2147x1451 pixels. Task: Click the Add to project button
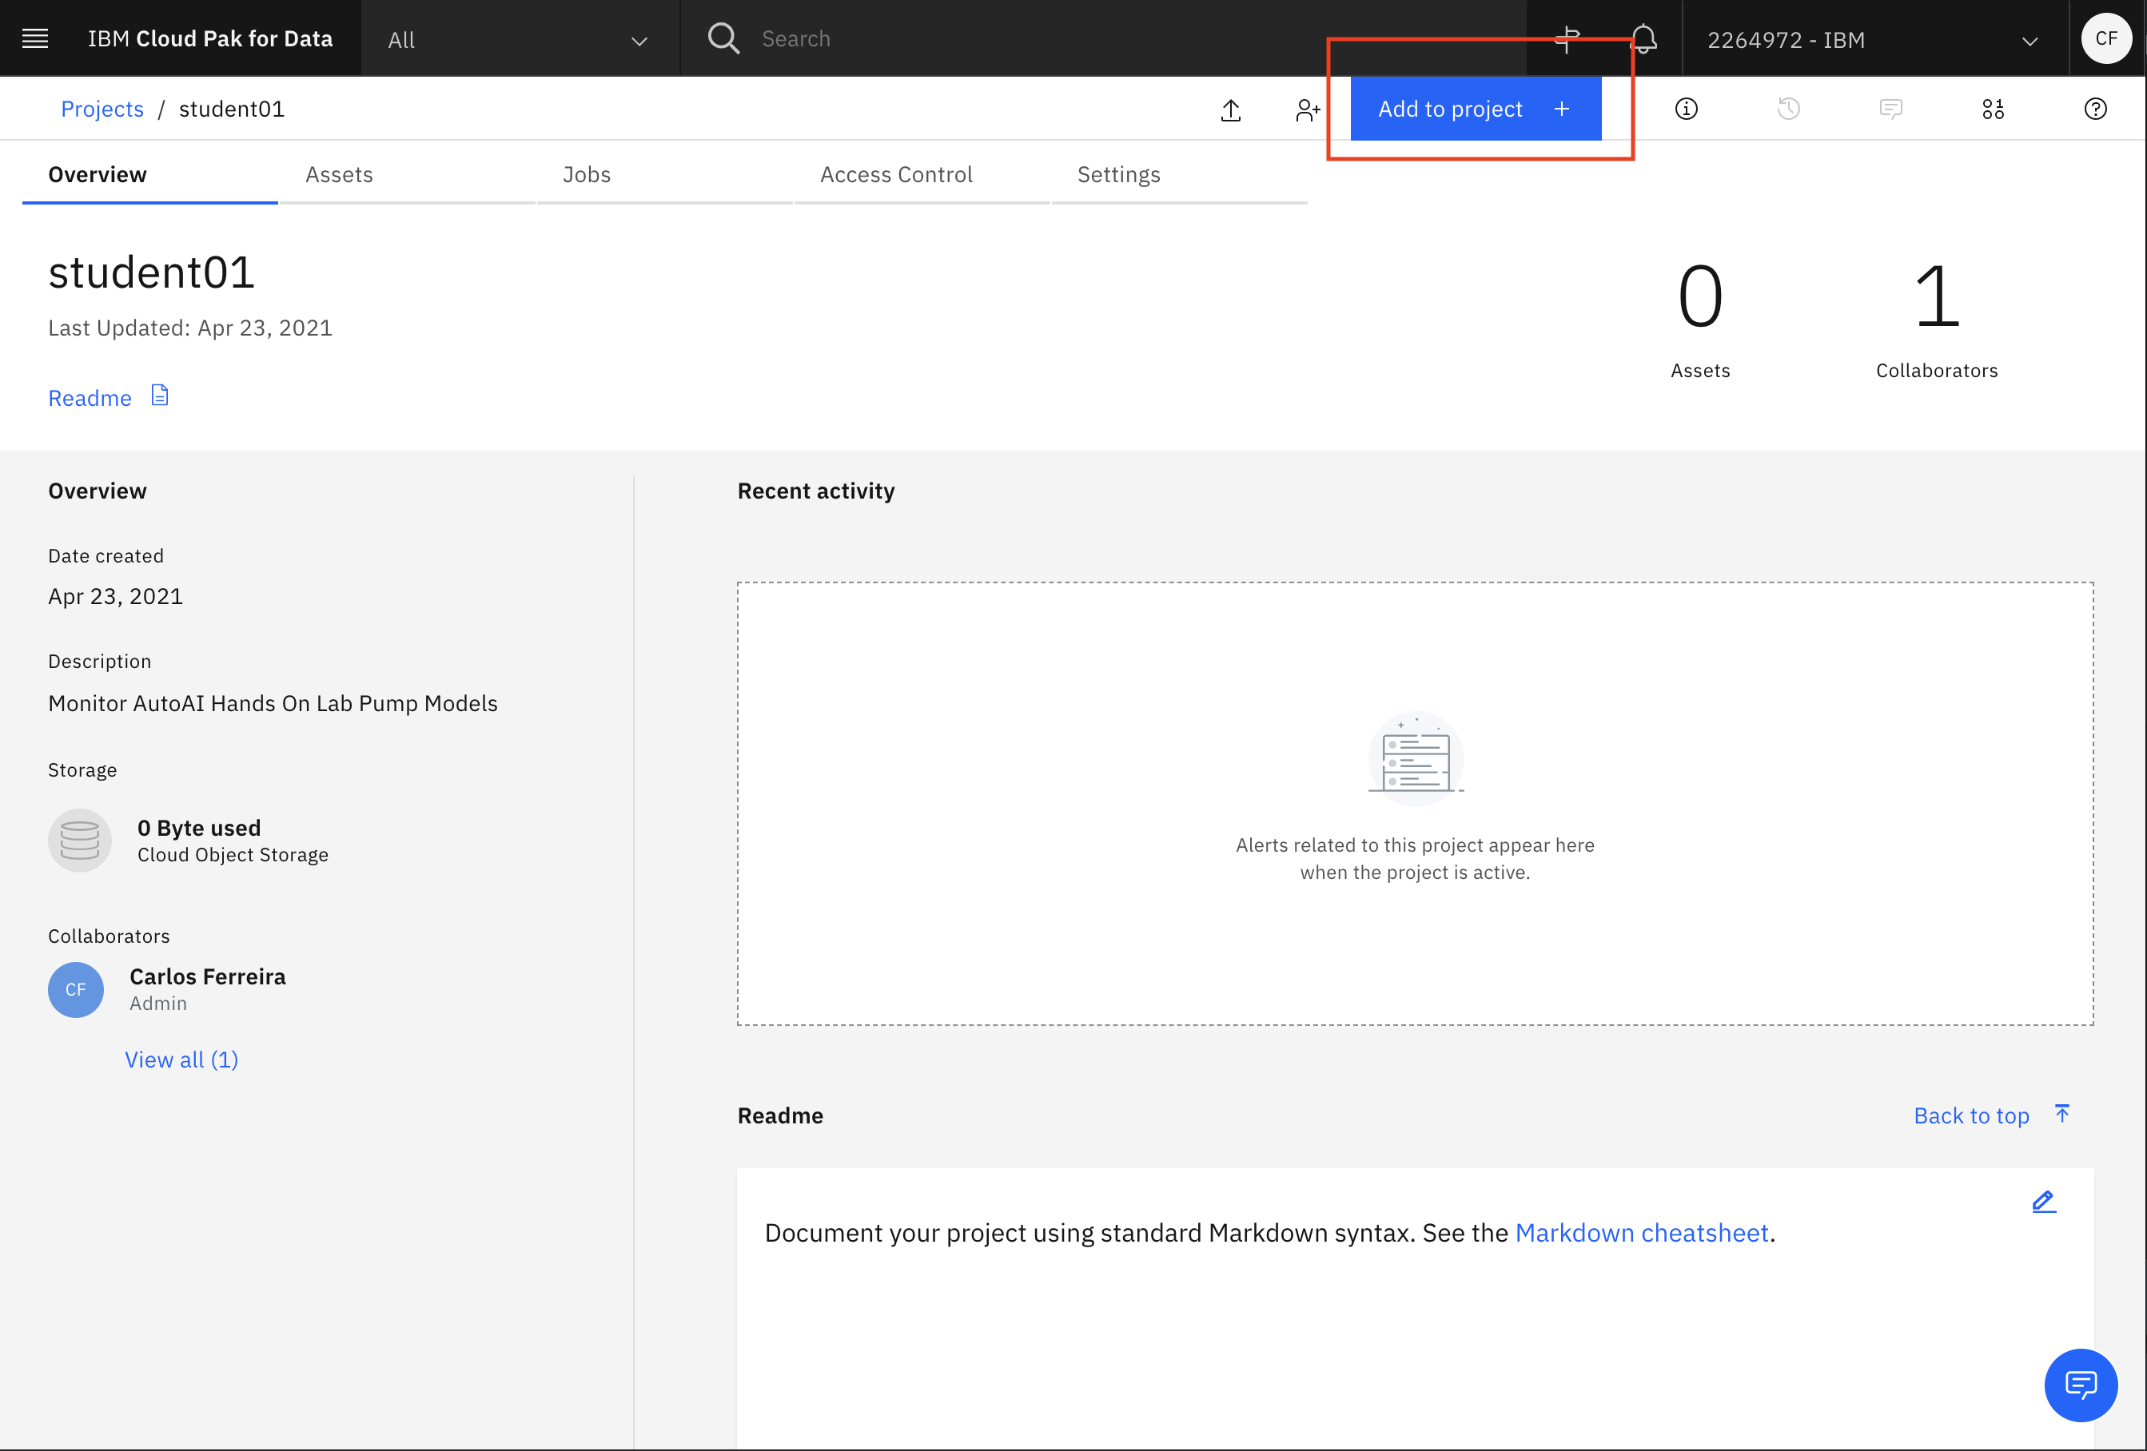1476,109
